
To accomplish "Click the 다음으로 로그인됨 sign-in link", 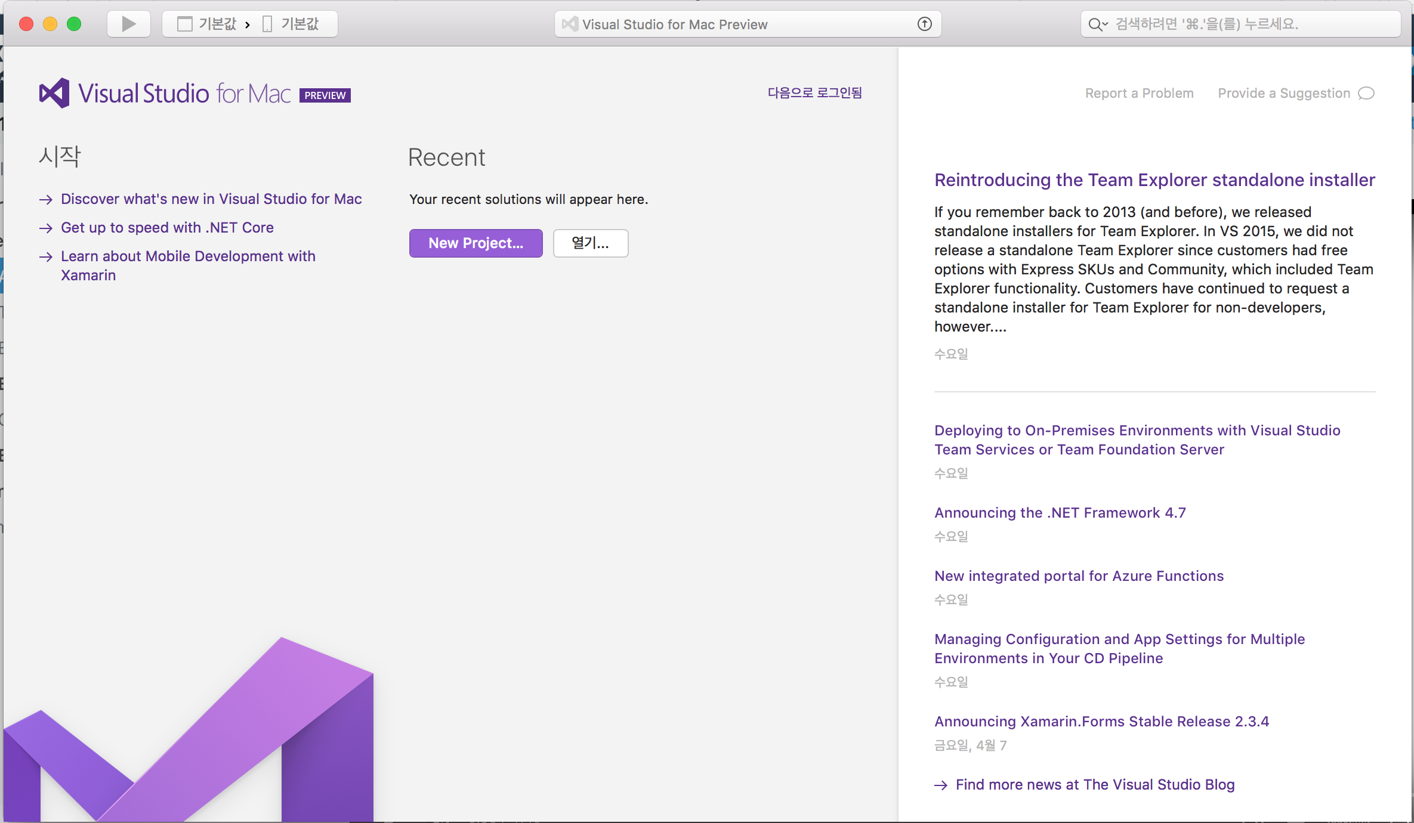I will tap(814, 93).
